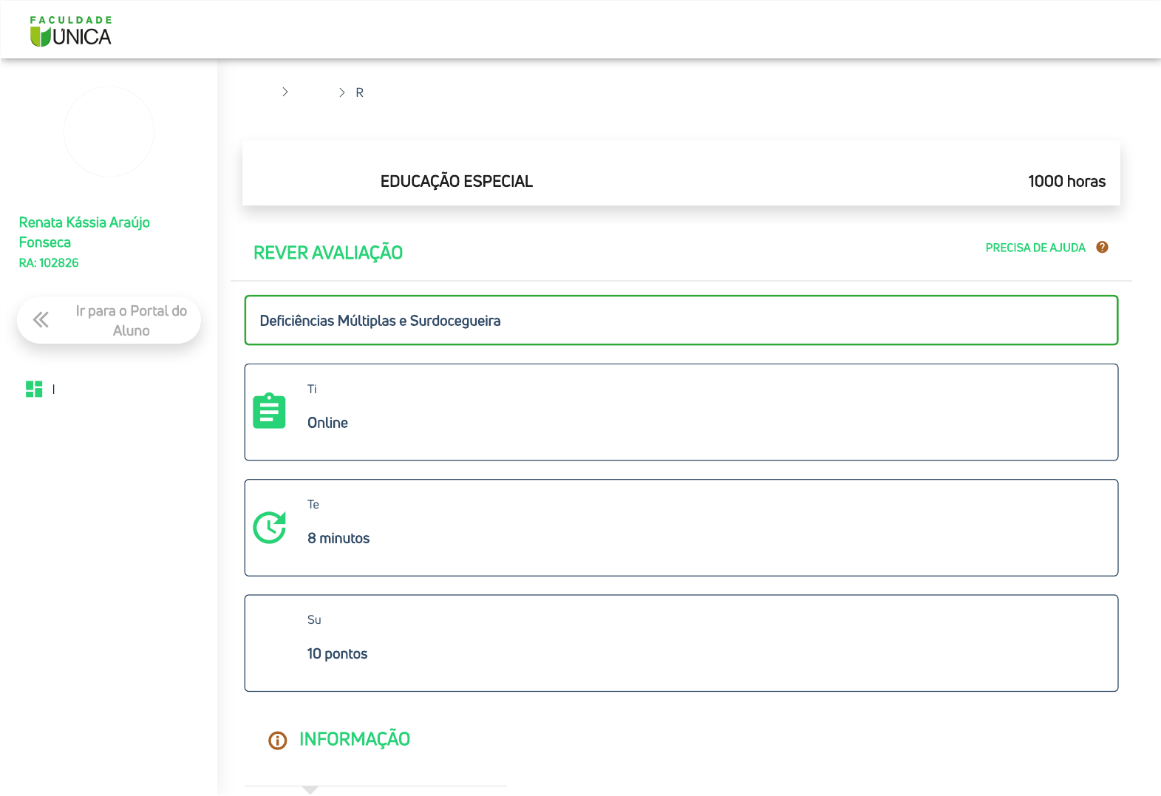Viewport: 1161px width, 796px height.
Task: Open the dashboard grid icon in sidebar
Action: pyautogui.click(x=34, y=389)
